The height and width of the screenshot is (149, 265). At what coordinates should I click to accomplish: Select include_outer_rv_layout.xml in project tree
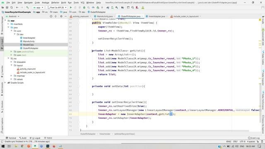pos(32,72)
